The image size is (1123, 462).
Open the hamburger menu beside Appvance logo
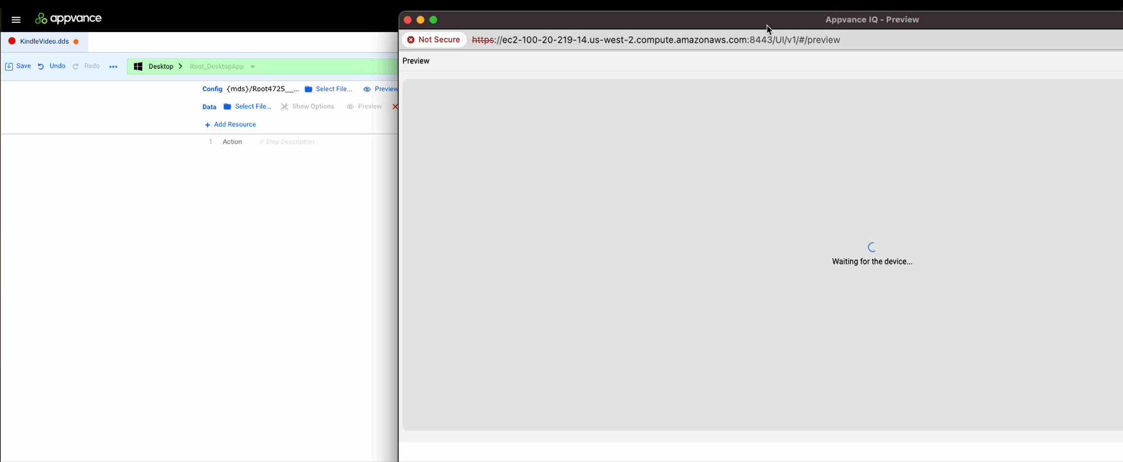click(x=16, y=19)
